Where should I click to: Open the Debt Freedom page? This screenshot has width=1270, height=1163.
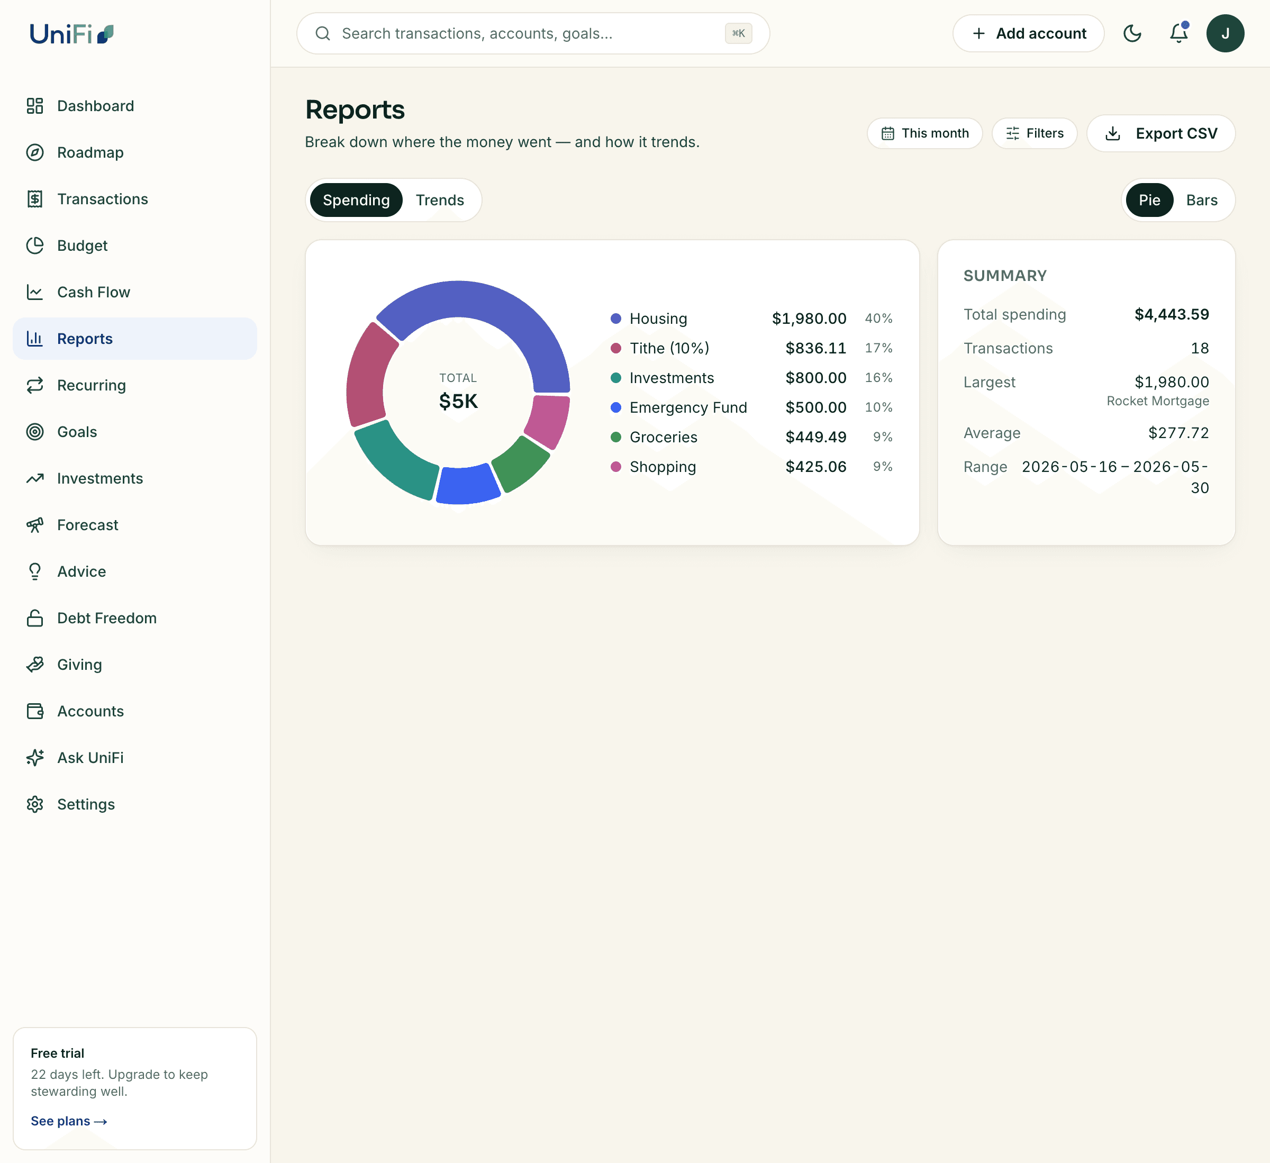(135, 619)
